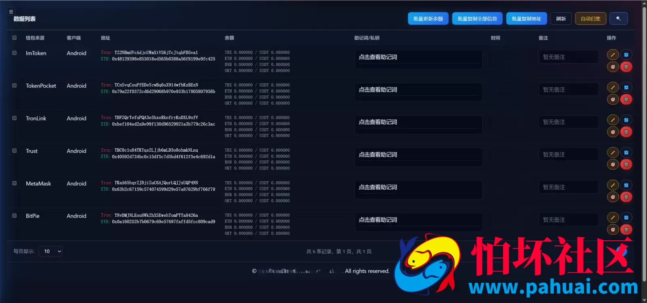
Task: Delete the Trust row
Action: [x=626, y=165]
